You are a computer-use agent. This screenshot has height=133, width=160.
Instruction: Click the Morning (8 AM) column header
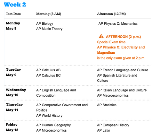tap(49, 14)
